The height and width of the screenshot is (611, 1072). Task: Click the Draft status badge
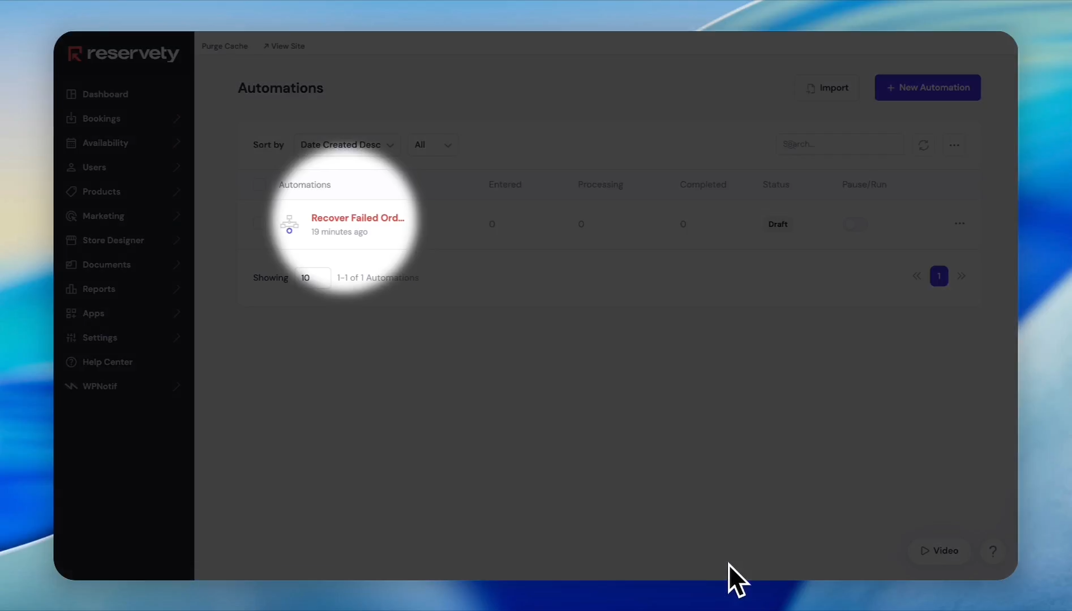(x=778, y=224)
